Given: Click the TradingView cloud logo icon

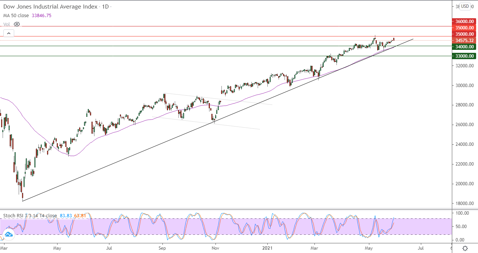Looking at the screenshot, I should tap(8, 234).
